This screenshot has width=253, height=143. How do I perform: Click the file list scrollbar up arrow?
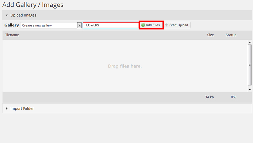coord(250,42)
